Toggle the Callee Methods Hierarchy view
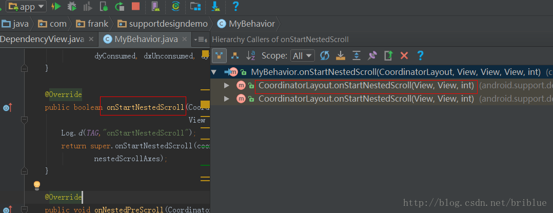The height and width of the screenshot is (213, 553). [234, 55]
